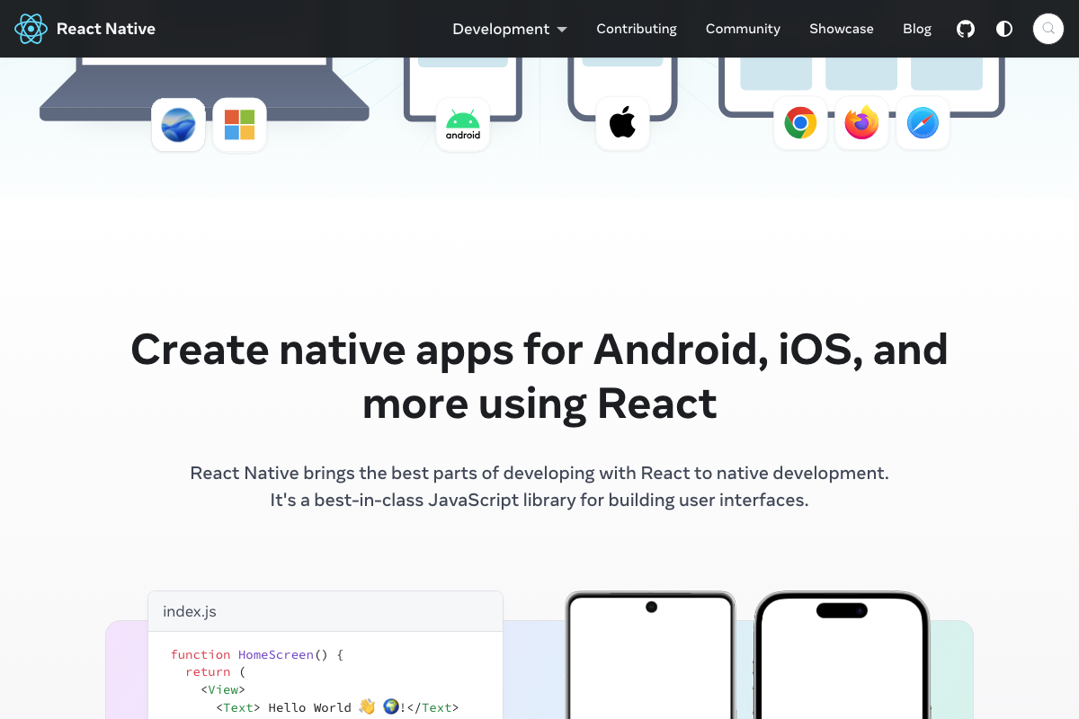Click the '<View>' code line
Image resolution: width=1079 pixels, height=719 pixels.
[x=223, y=689]
